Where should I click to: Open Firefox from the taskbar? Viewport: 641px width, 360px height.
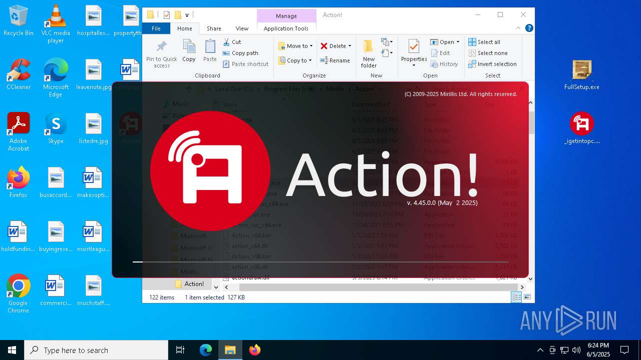255,350
